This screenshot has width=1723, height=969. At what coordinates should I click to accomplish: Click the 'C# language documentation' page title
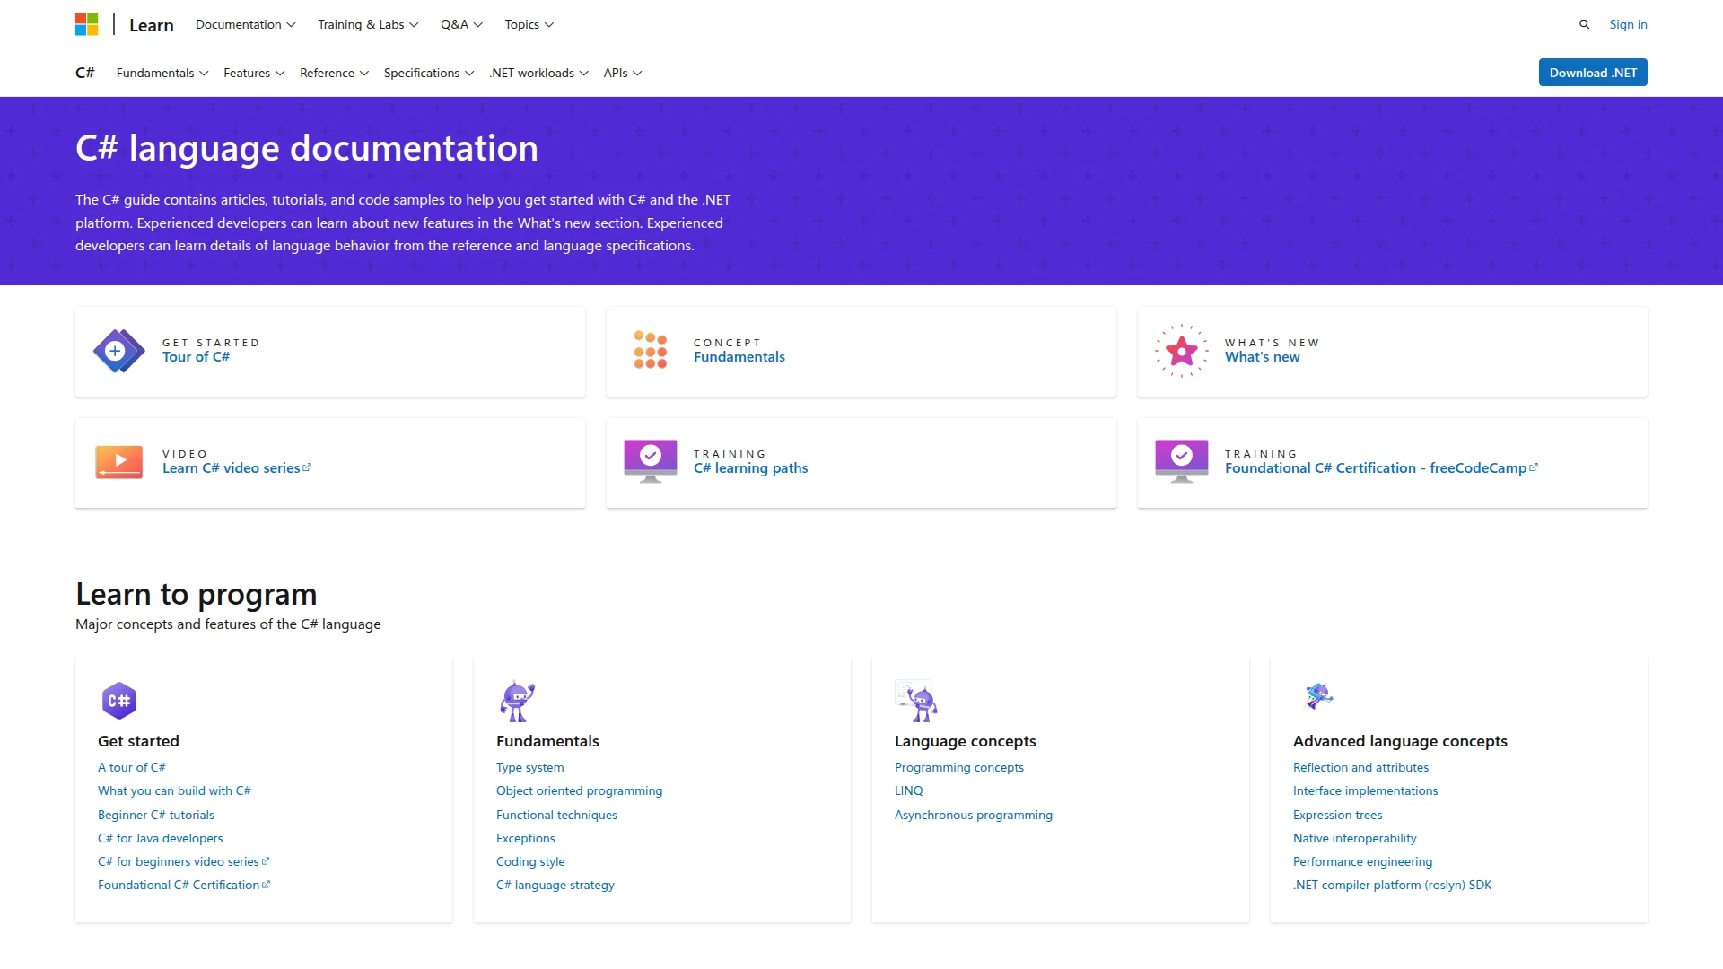307,148
